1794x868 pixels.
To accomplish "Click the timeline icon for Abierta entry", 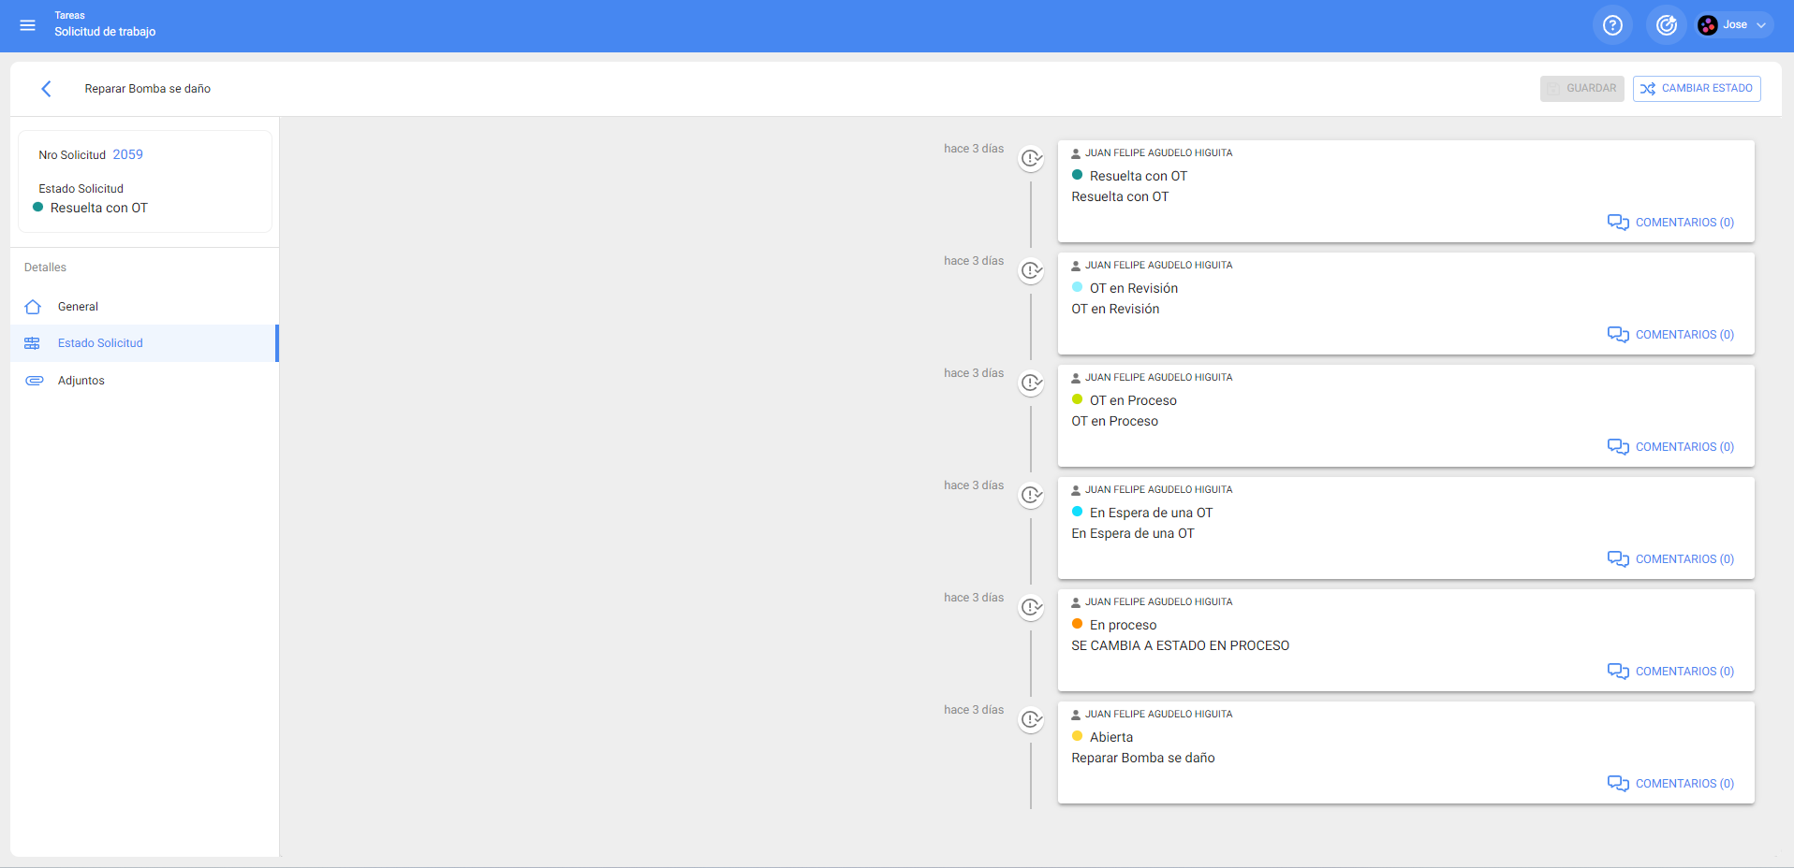I will point(1031,720).
